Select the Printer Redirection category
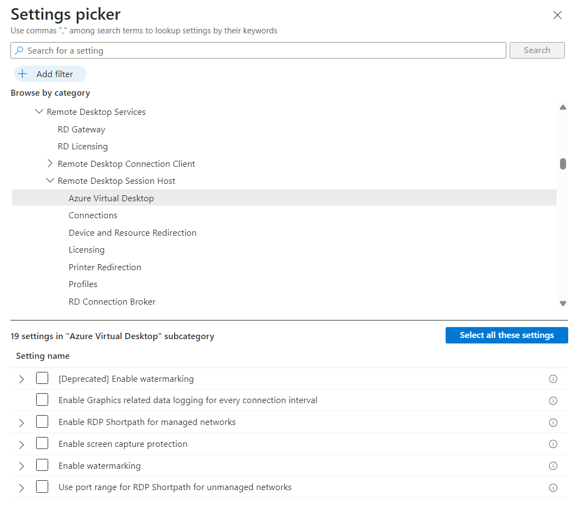This screenshot has width=577, height=507. (105, 267)
